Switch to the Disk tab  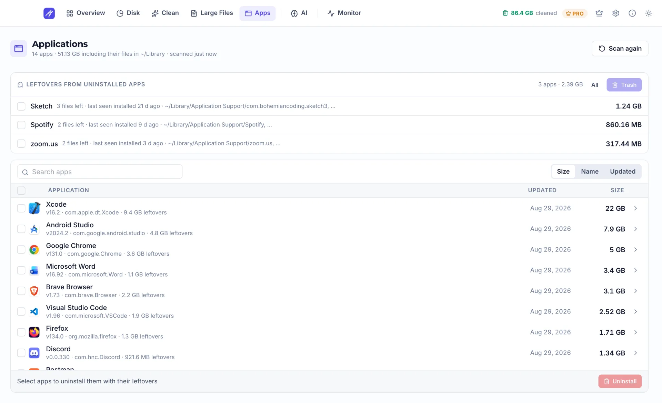pos(128,13)
